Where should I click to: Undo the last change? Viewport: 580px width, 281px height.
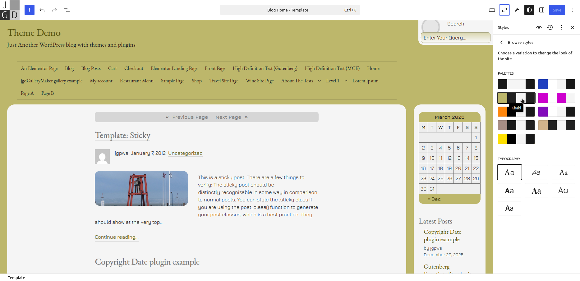coord(42,10)
